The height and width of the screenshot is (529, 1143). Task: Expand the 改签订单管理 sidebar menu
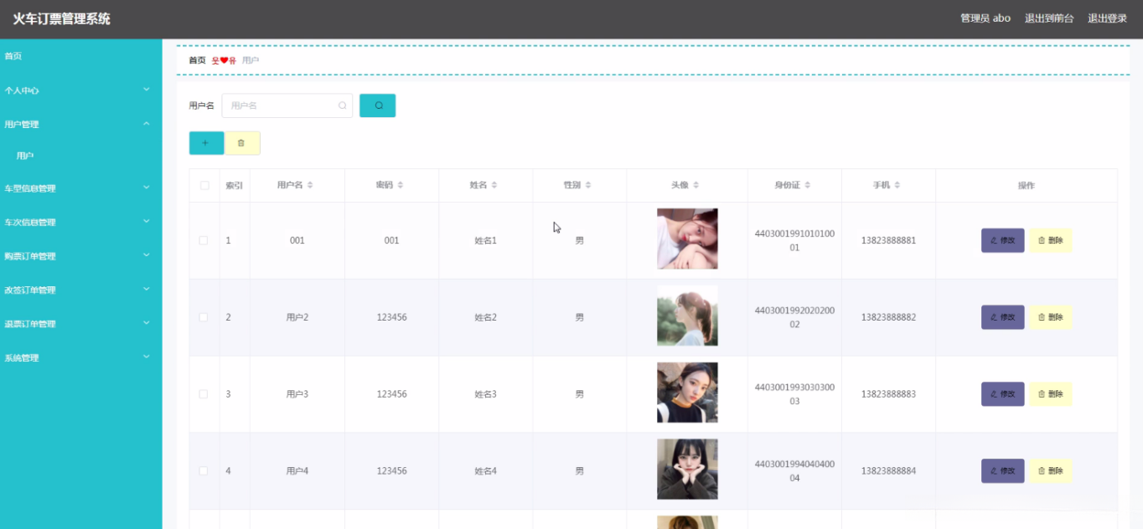click(x=81, y=290)
